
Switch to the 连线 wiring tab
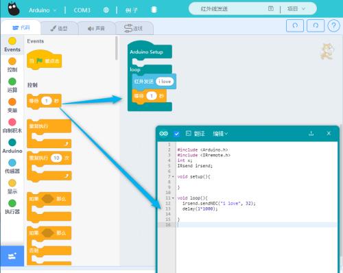point(134,28)
